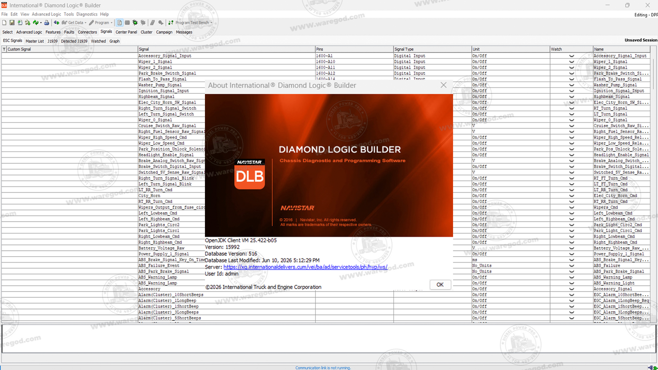The image size is (658, 370).
Task: Click the green connect plug icon
Action: pos(56,23)
